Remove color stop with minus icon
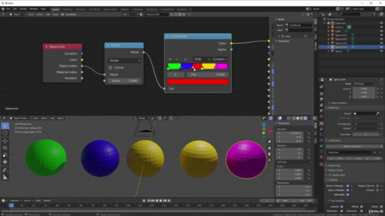Viewport: 385px width, 216px height. [x=177, y=59]
